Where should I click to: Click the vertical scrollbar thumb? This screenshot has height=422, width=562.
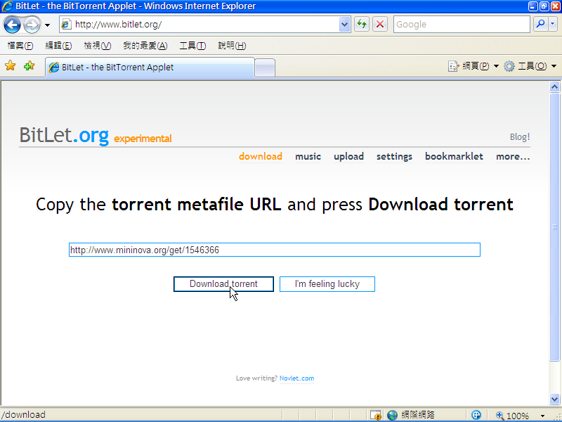tap(554, 226)
